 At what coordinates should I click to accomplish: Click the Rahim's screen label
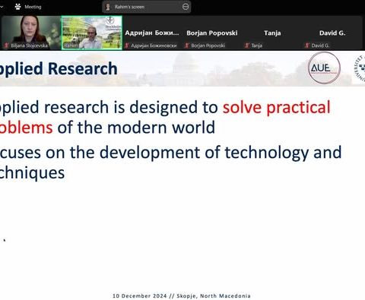coord(129,7)
